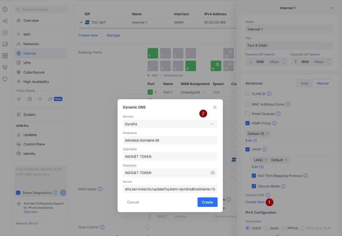
Task: Click the info icon next to VLAN ID
Action: 269,94
